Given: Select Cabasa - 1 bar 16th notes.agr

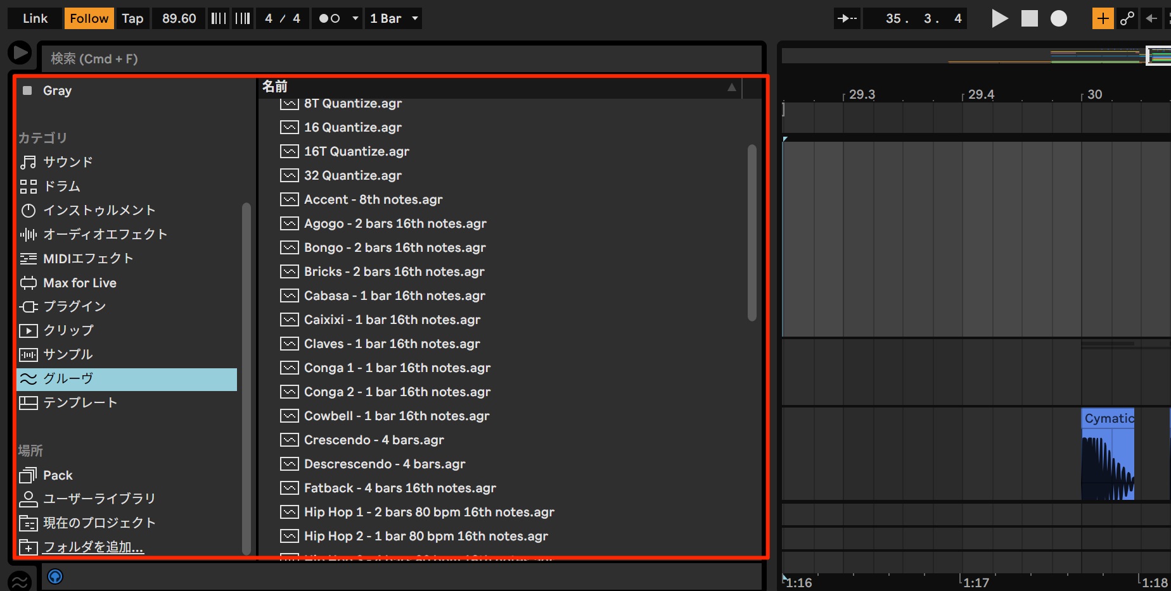Looking at the screenshot, I should [395, 295].
